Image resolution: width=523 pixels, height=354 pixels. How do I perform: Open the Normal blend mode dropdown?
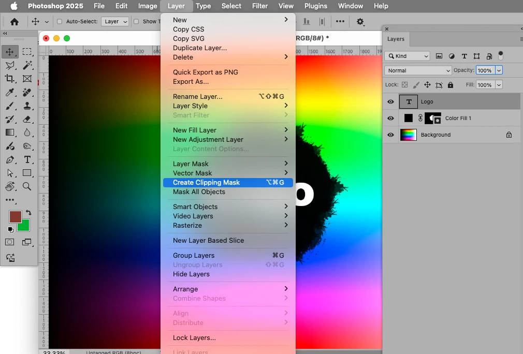tap(418, 70)
